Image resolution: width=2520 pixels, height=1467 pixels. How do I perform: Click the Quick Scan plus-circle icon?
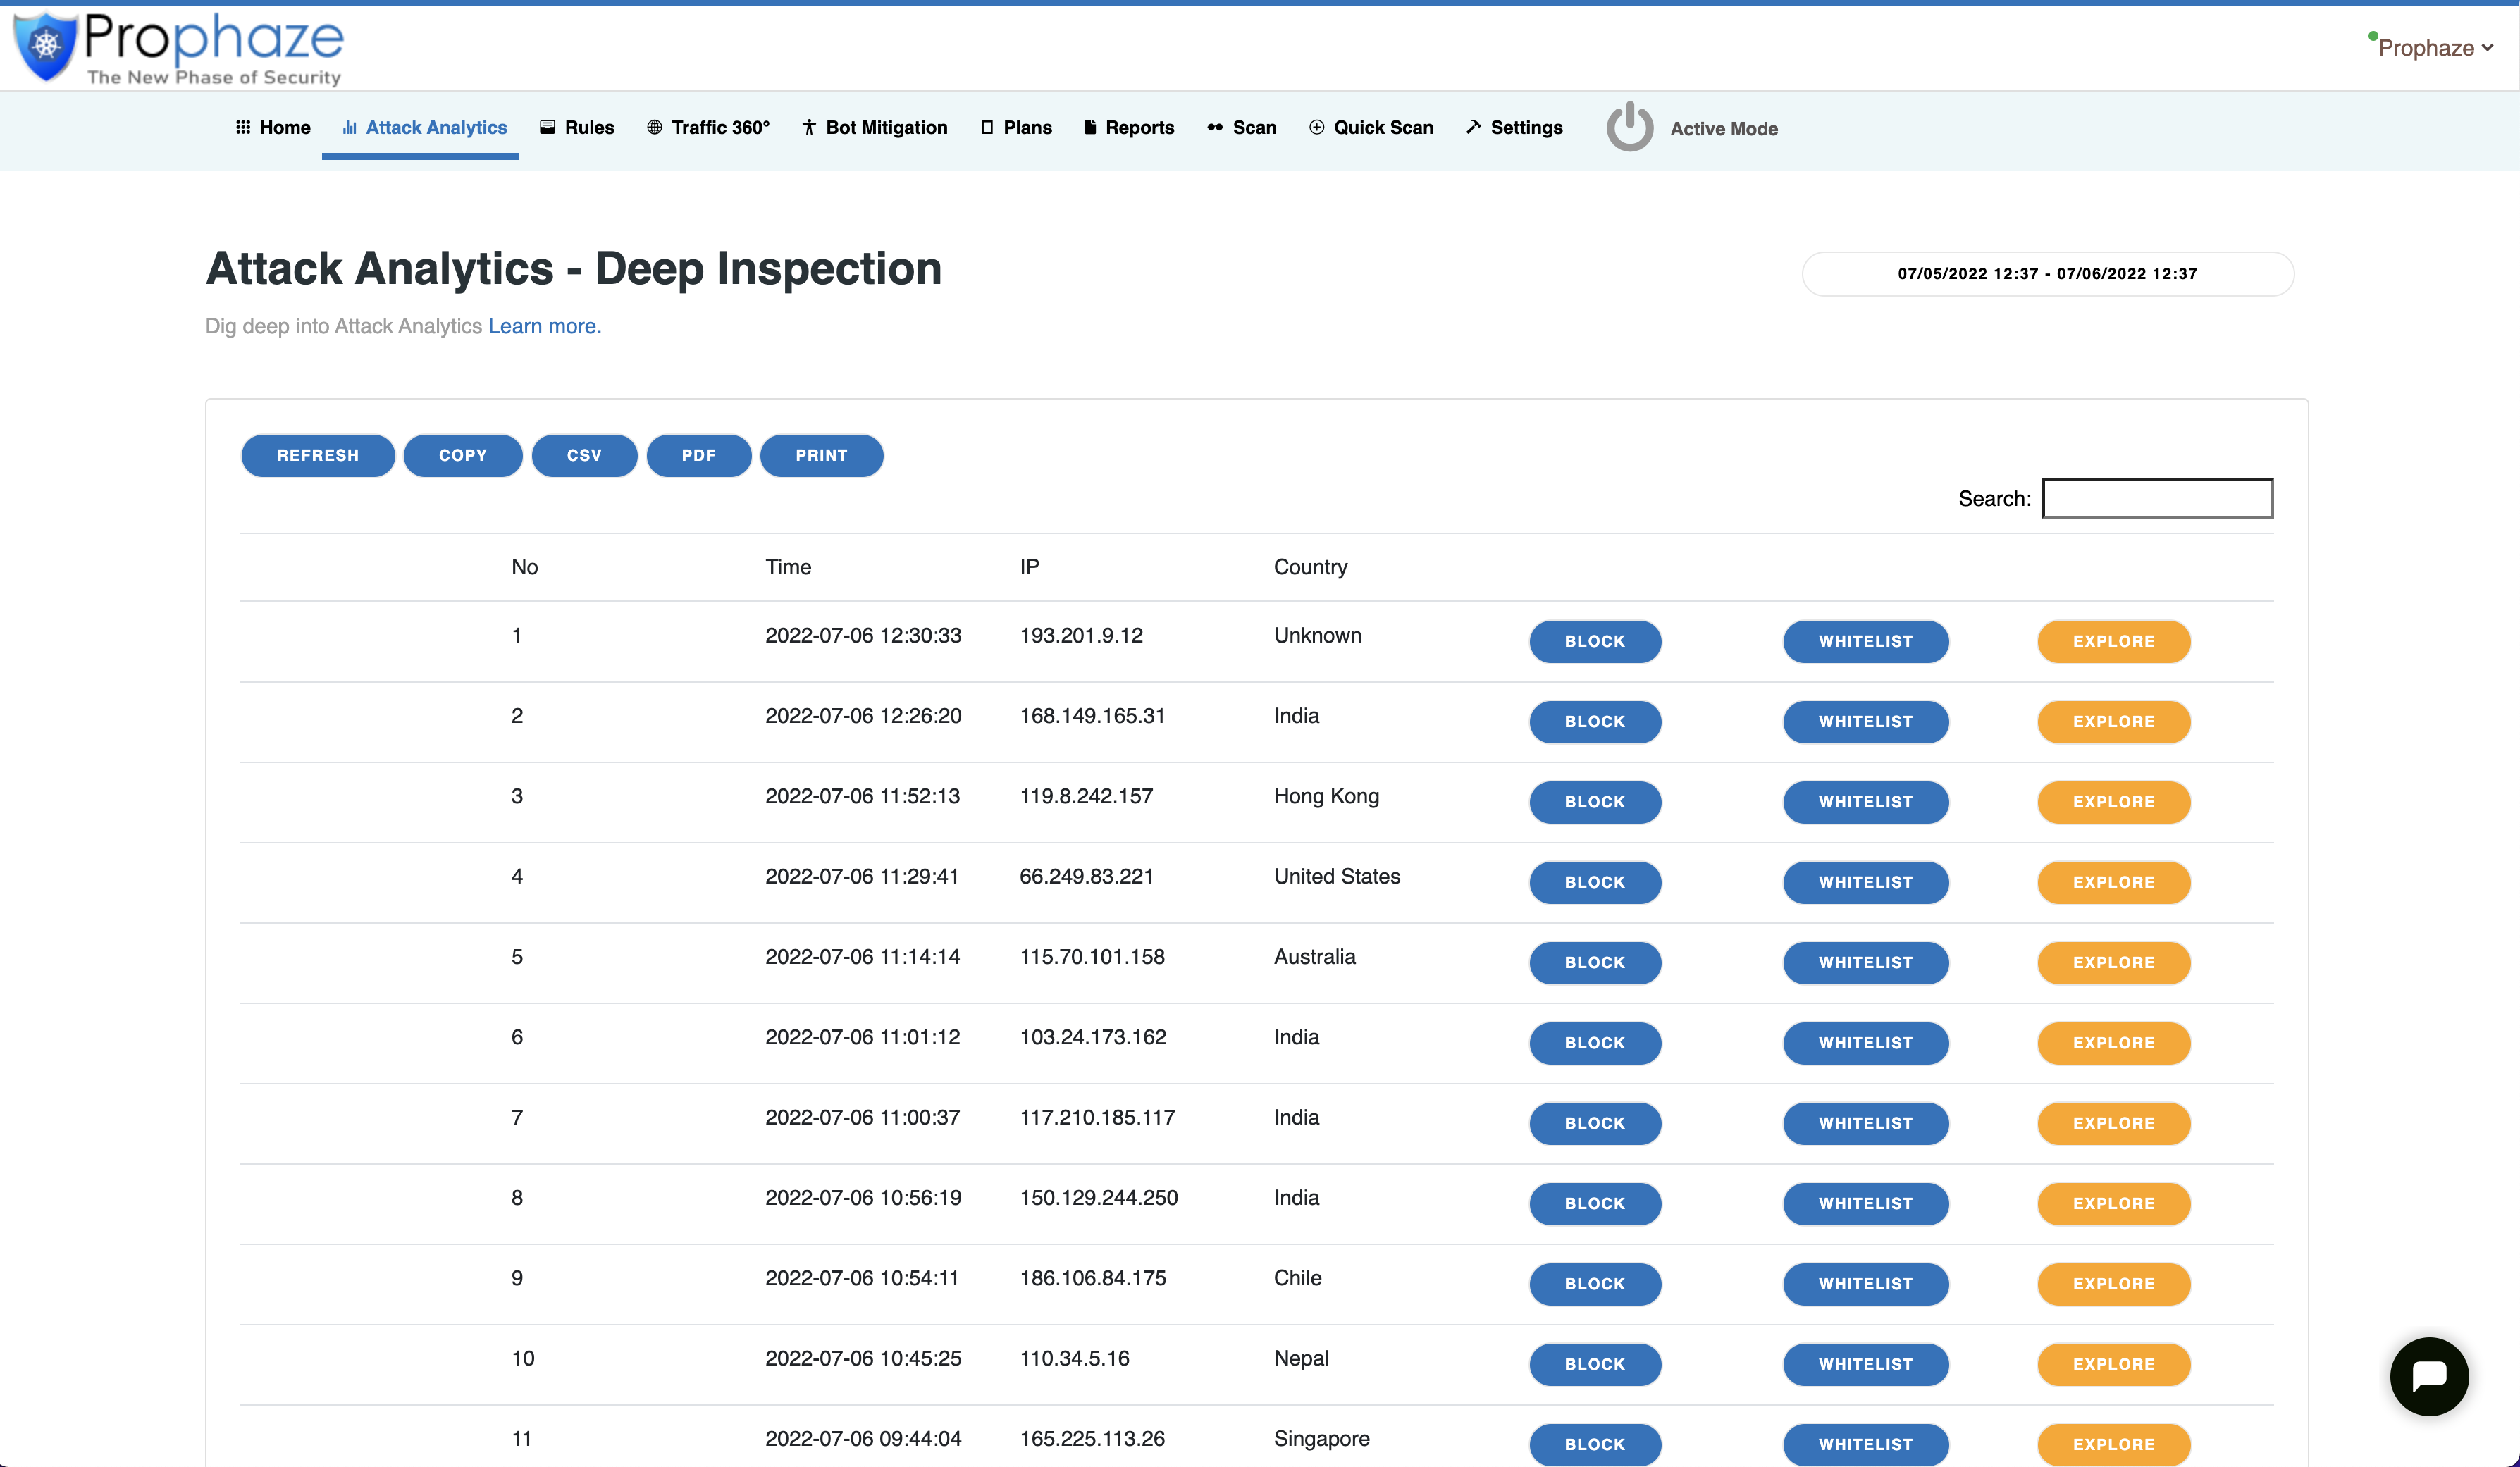click(x=1316, y=127)
